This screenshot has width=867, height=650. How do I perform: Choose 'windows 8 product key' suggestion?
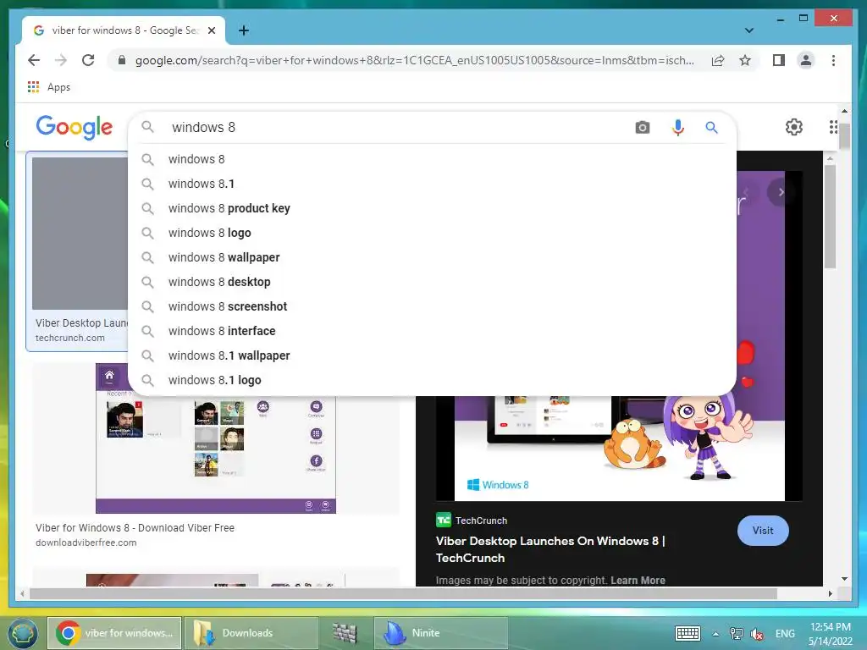pos(432,208)
